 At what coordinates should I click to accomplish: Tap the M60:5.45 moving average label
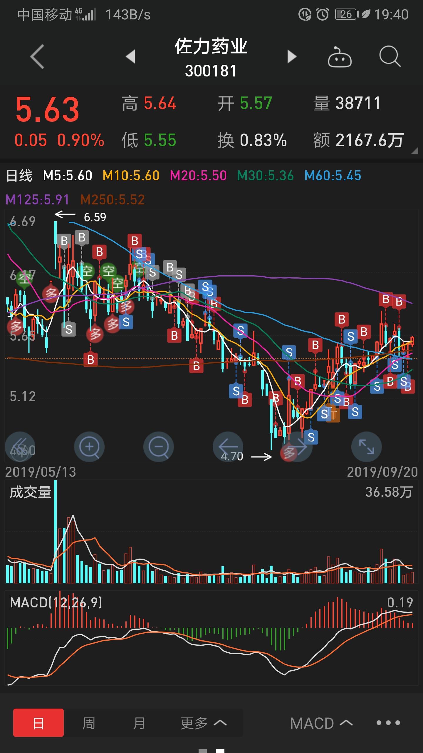pyautogui.click(x=333, y=176)
